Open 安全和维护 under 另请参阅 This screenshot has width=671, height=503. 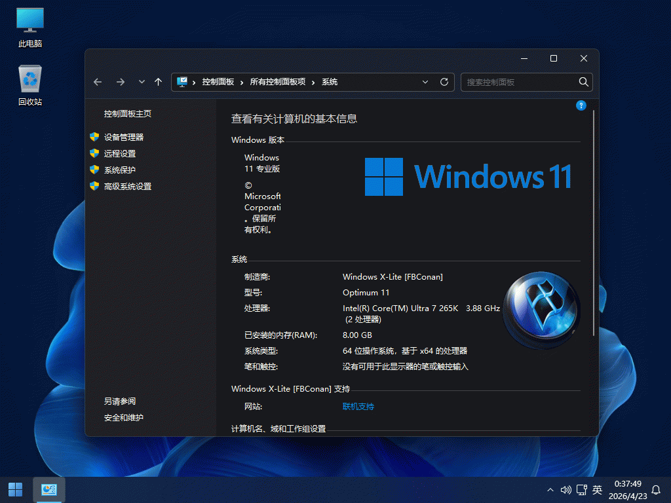pos(124,417)
